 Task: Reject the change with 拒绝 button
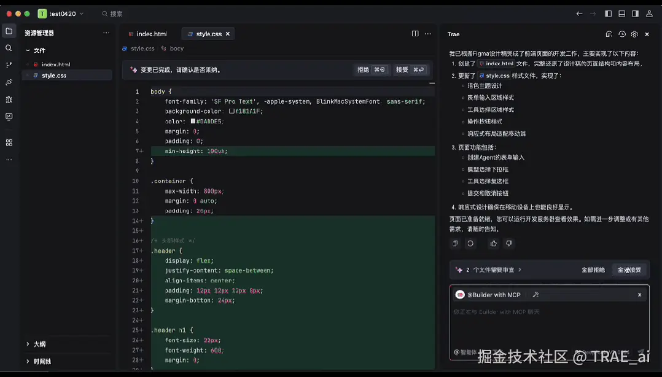372,69
